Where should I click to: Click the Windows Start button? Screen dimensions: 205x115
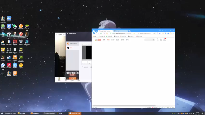pyautogui.click(x=2, y=113)
